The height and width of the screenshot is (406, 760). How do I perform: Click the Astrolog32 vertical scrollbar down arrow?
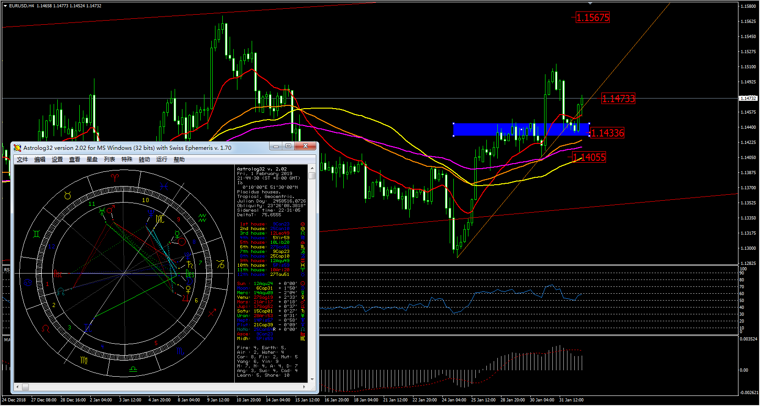pyautogui.click(x=312, y=379)
